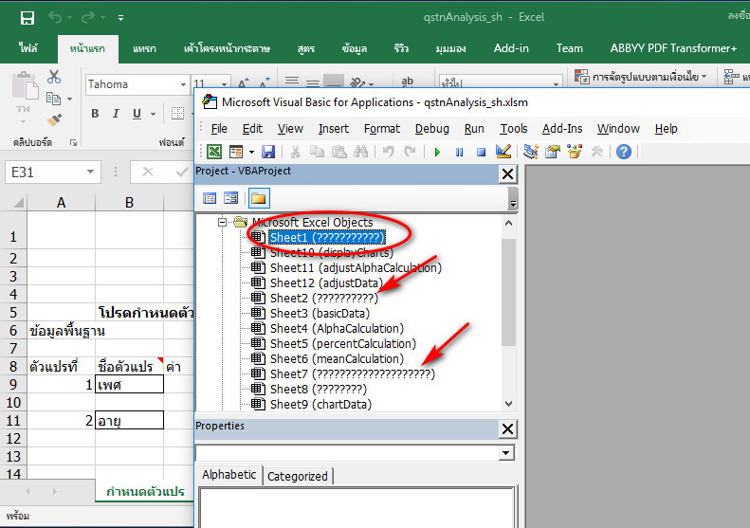The height and width of the screenshot is (528, 750).
Task: Switch to the Data ribbon tab (ข้อมูล)
Action: [x=355, y=48]
